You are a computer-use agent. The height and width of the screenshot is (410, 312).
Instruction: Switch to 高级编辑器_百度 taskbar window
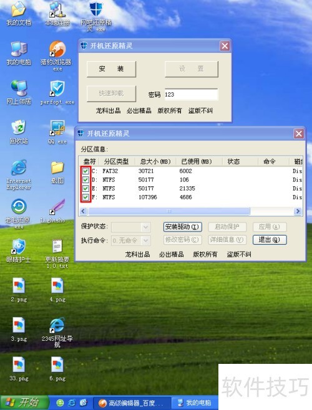pos(132,403)
